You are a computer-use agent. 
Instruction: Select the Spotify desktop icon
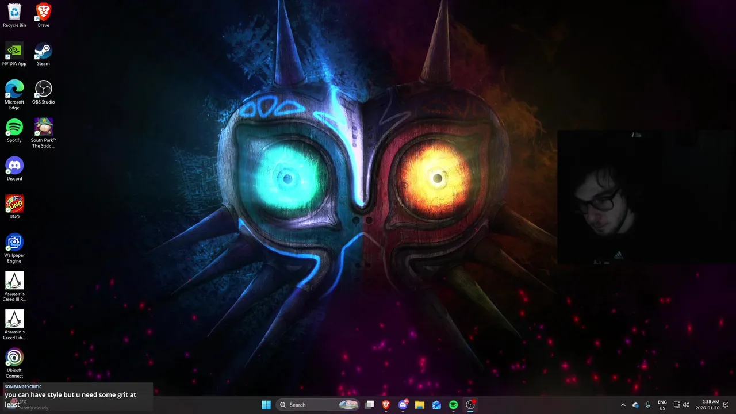pos(14,131)
